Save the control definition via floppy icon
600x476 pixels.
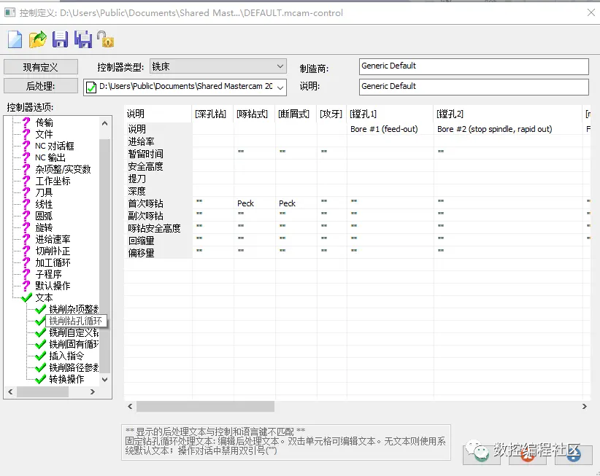click(60, 39)
